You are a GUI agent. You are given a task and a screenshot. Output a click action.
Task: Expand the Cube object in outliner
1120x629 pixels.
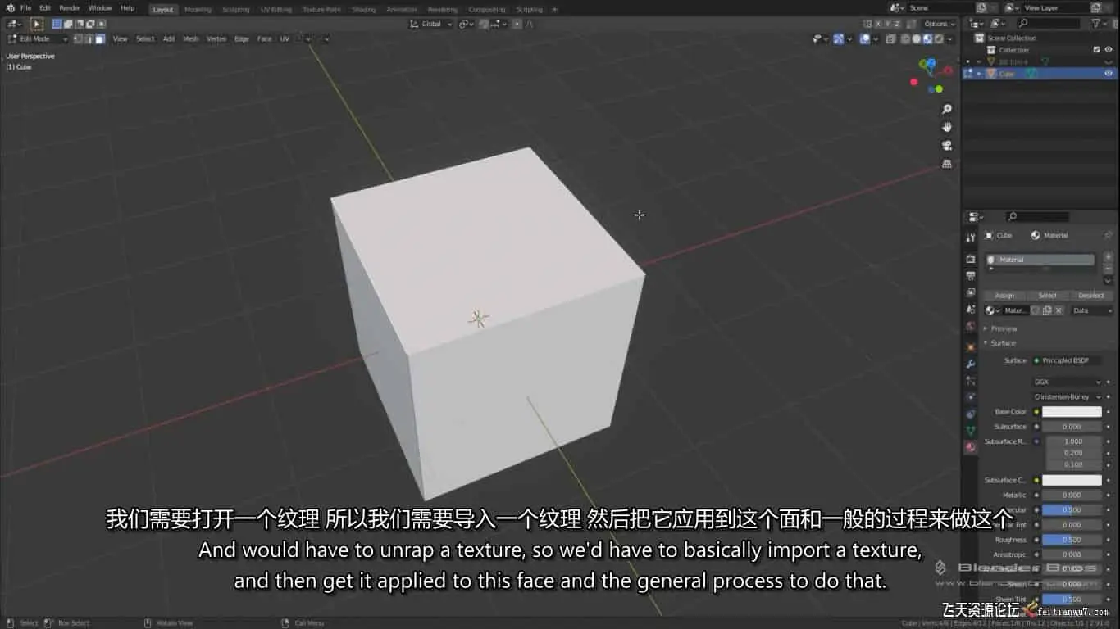click(x=979, y=74)
